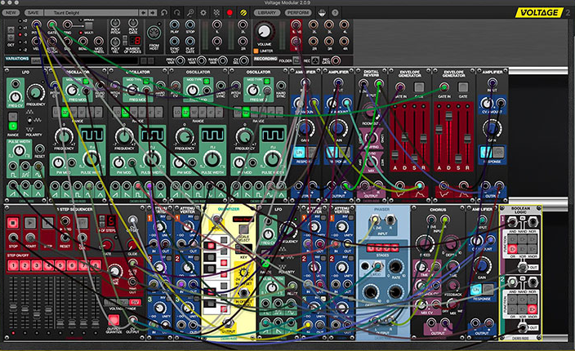This screenshot has height=351, width=575.
Task: Open the magnifier zoom tool in toolbar
Action: click(190, 12)
